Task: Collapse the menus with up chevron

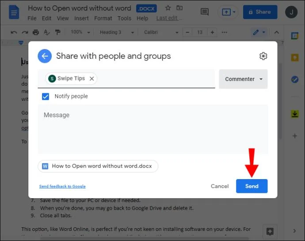Action: 276,32
